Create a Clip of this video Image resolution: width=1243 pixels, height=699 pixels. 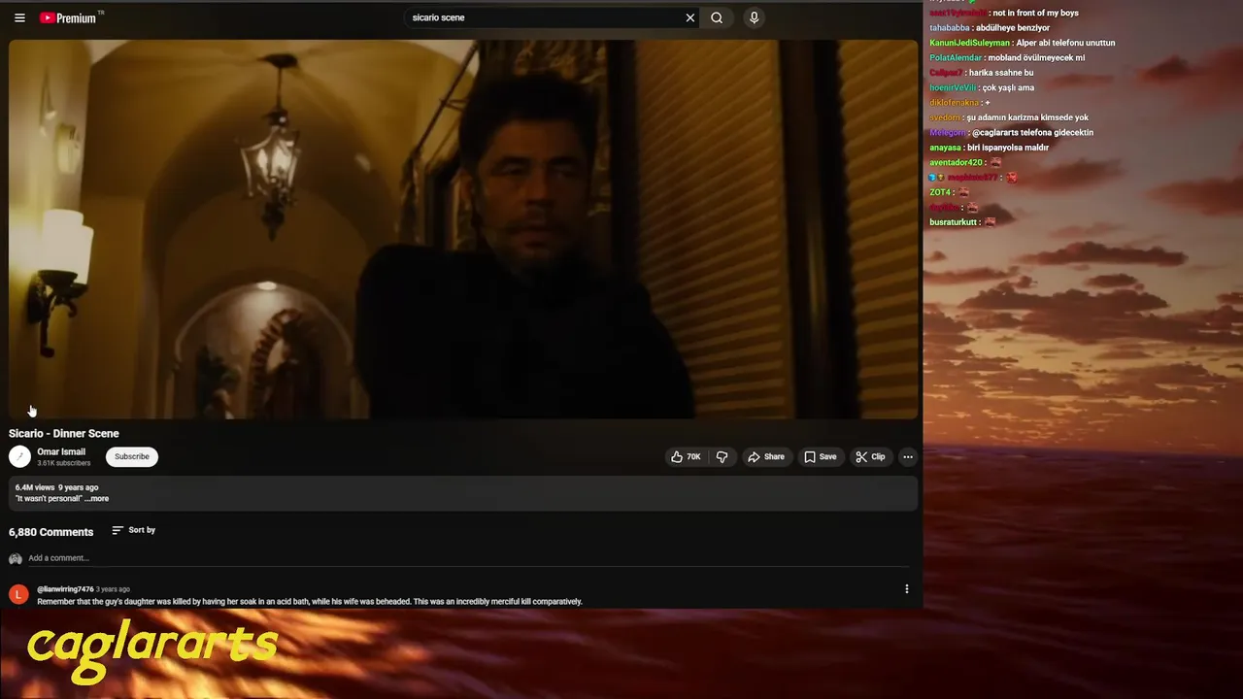click(870, 457)
